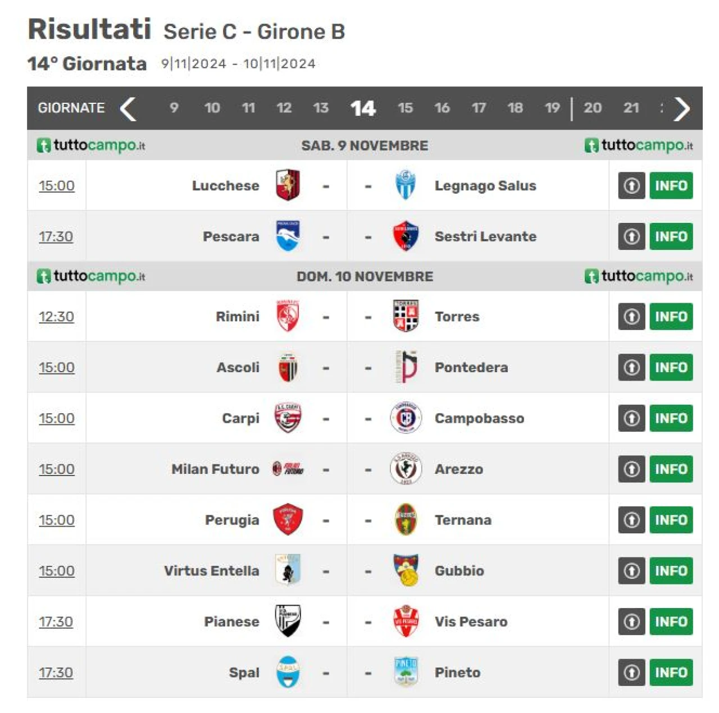
Task: Open the Carpi team name link
Action: point(240,418)
